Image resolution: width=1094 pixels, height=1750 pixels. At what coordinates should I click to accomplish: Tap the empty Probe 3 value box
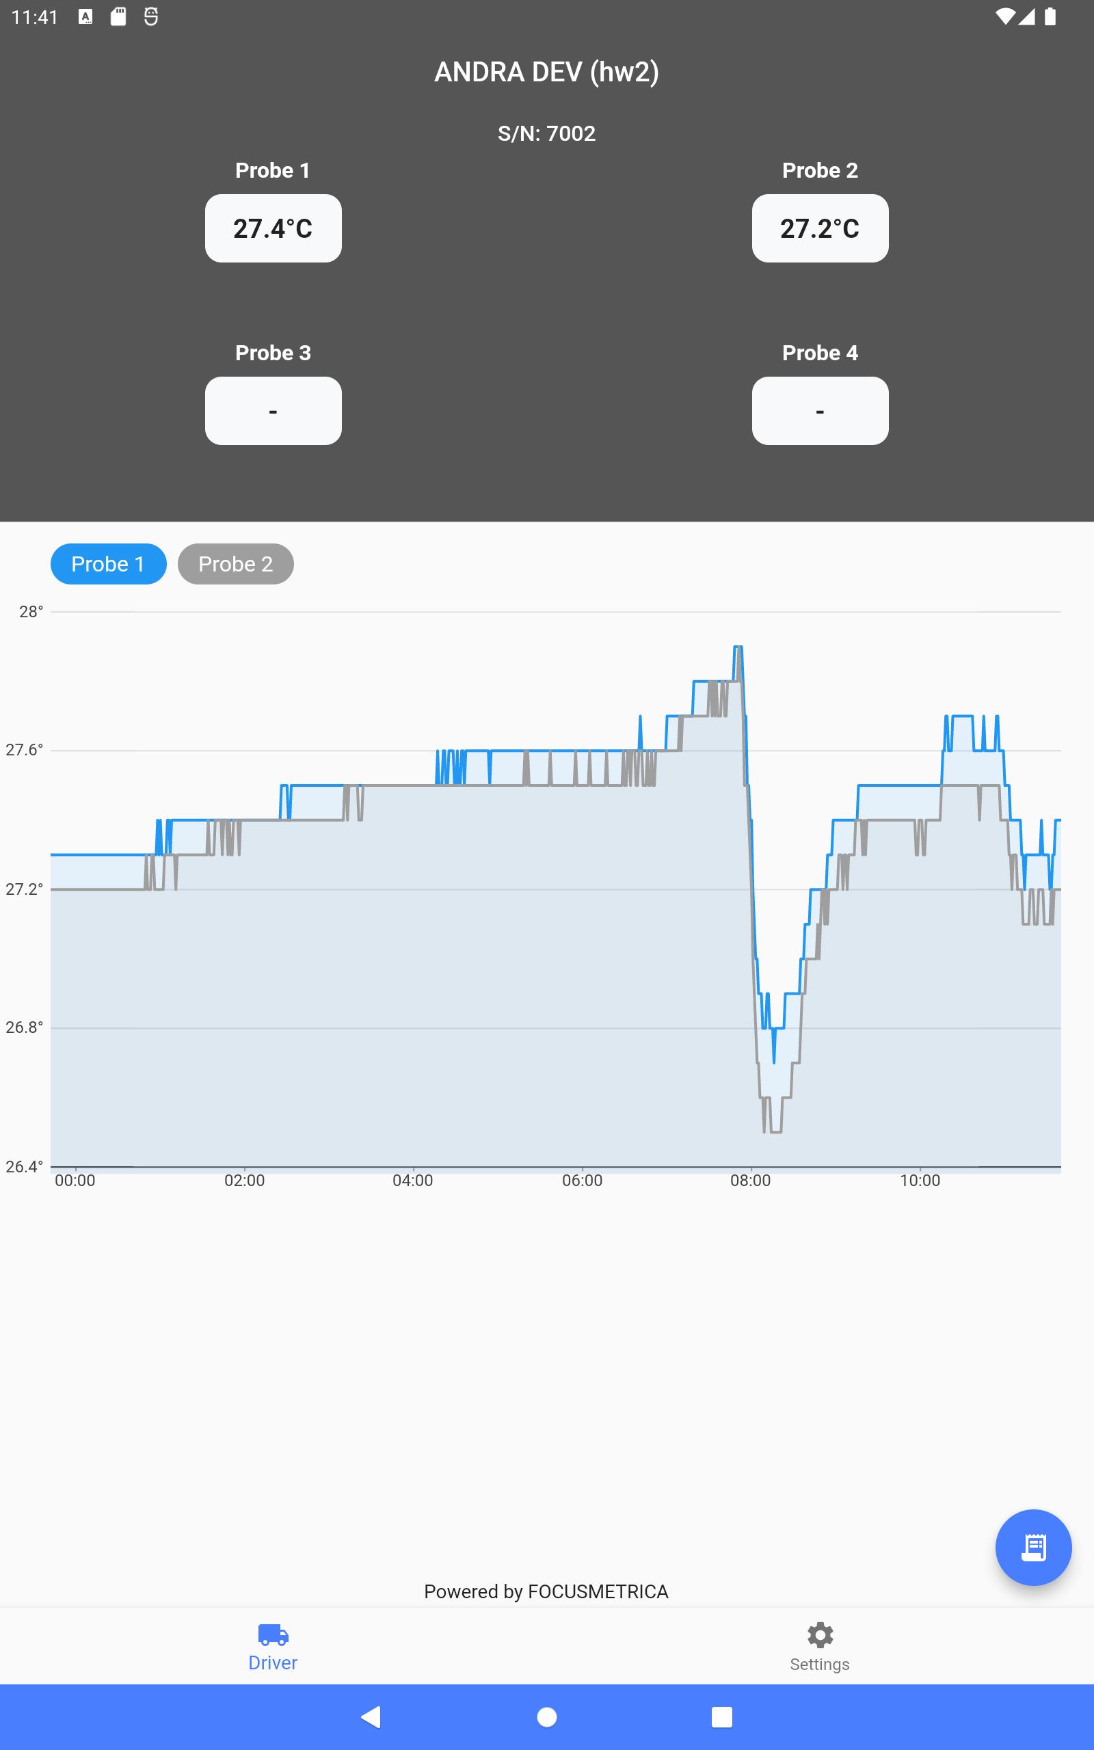tap(273, 411)
